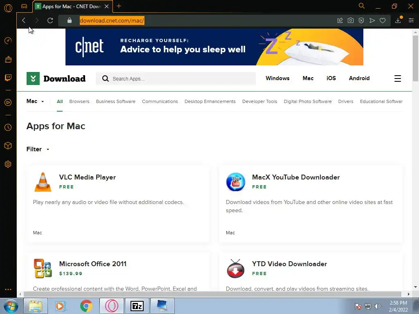Open Extensions cube icon in sidebar

click(8, 146)
